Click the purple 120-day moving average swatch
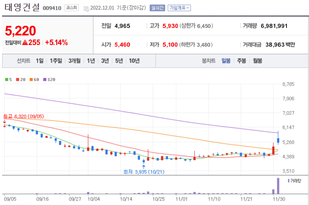The width and height of the screenshot is (309, 205). point(45,80)
